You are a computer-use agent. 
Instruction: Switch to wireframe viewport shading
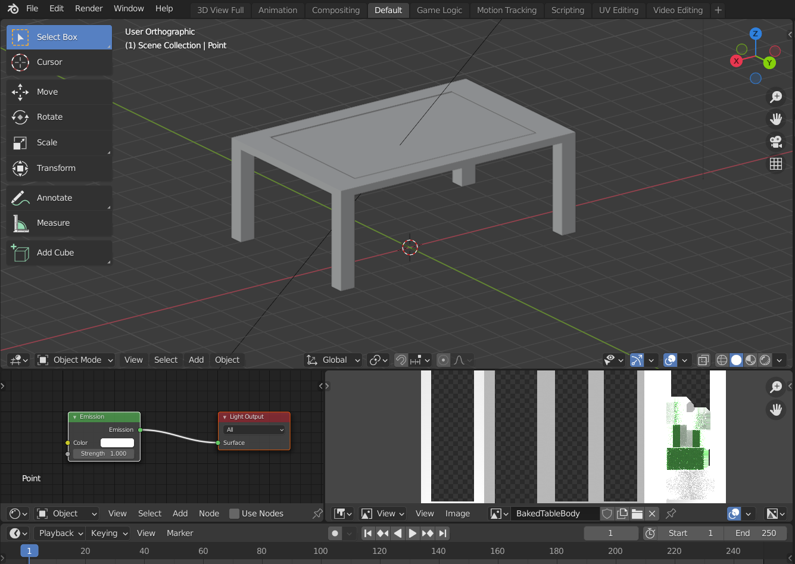(722, 360)
